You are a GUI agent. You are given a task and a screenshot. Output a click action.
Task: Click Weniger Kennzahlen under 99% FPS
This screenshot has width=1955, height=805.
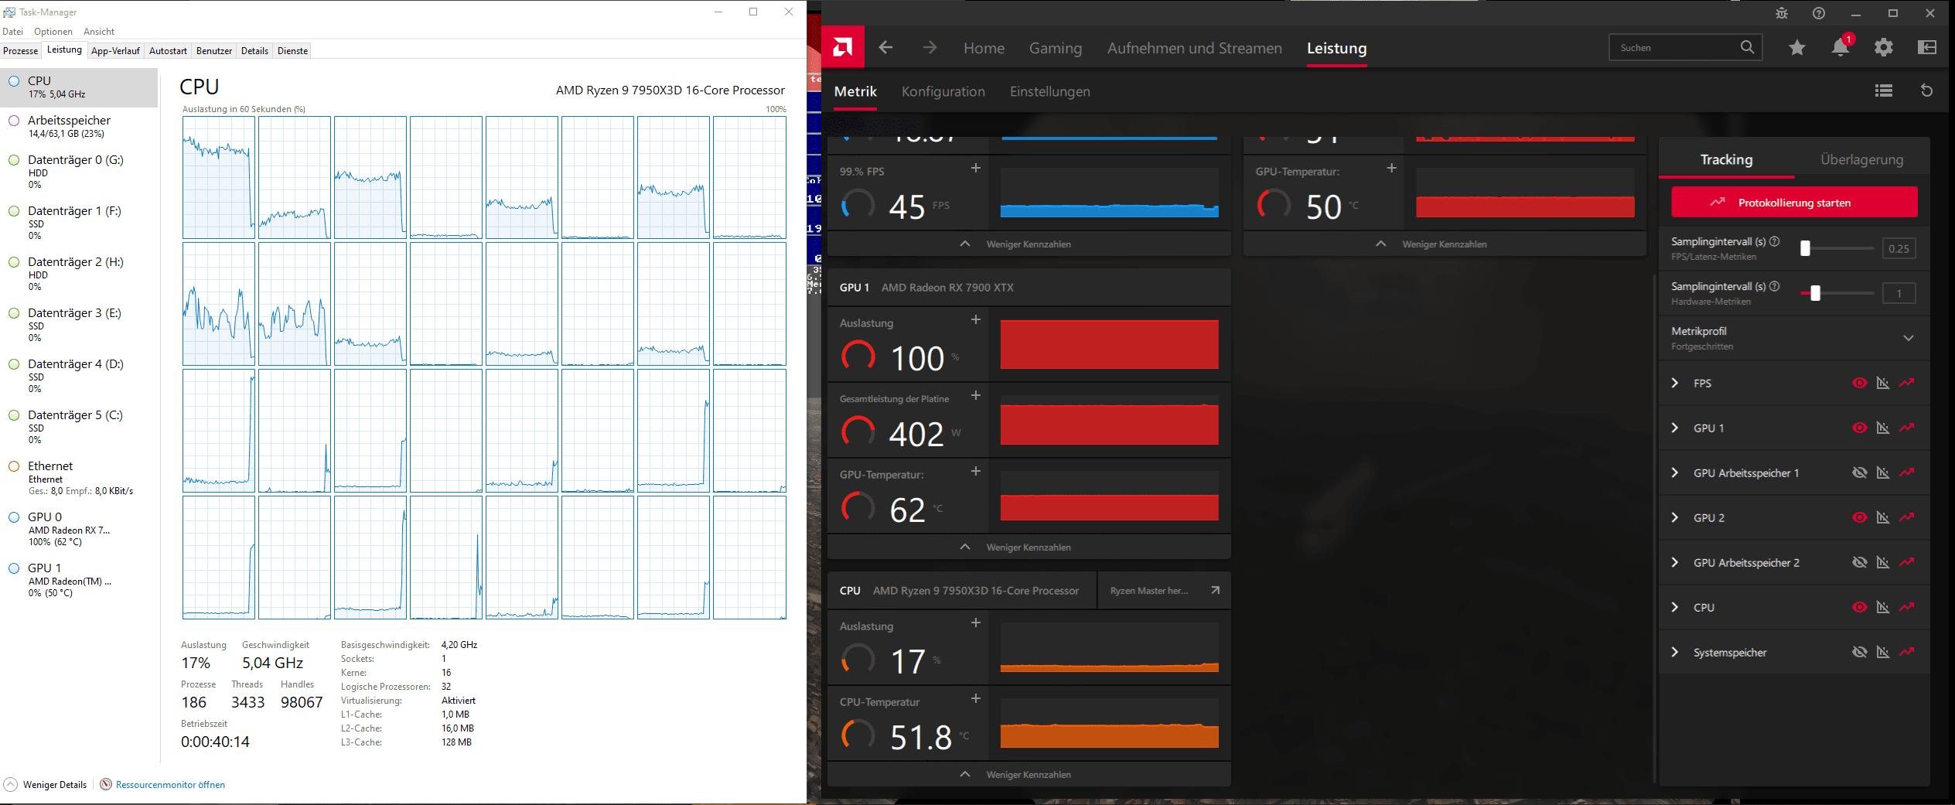[x=1029, y=244]
